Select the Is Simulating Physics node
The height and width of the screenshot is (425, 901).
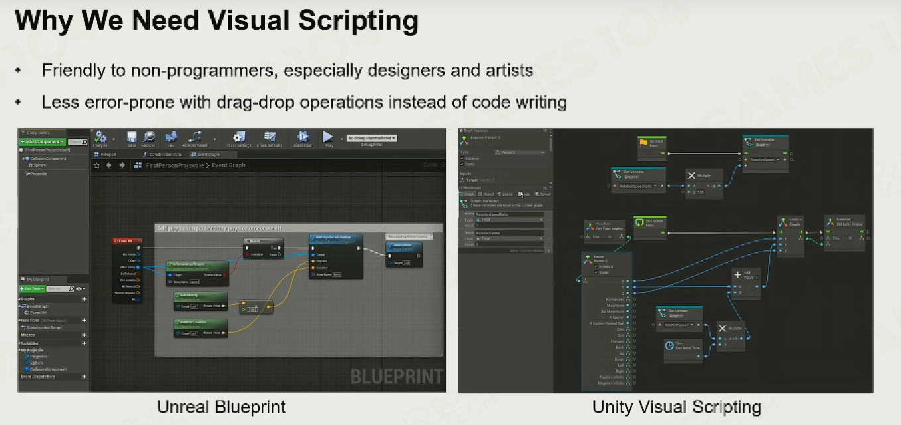point(198,273)
